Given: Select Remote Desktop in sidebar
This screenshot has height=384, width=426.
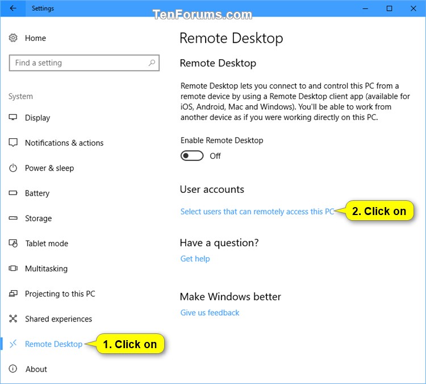Looking at the screenshot, I should tap(53, 344).
